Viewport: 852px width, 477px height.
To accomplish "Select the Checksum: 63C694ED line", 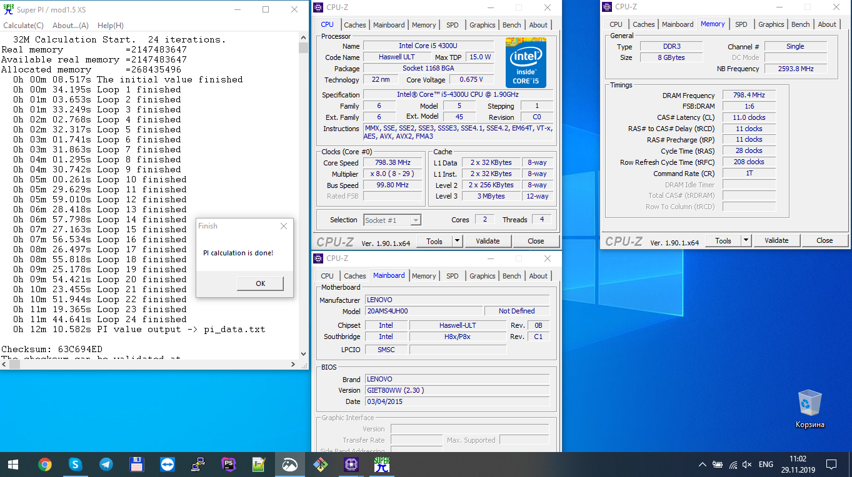I will point(52,349).
